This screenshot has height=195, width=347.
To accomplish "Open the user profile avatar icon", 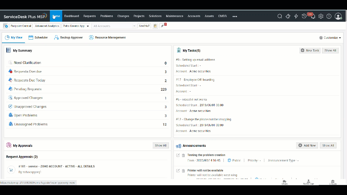I will 338,16.
